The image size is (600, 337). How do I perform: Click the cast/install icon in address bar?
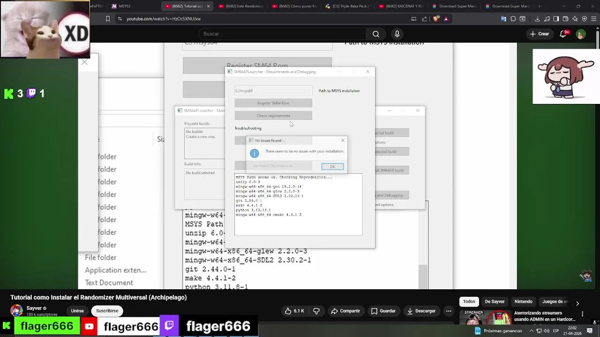tap(413, 19)
